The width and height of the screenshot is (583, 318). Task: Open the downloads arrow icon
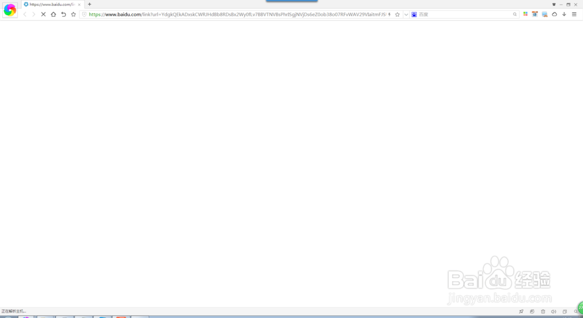click(564, 14)
